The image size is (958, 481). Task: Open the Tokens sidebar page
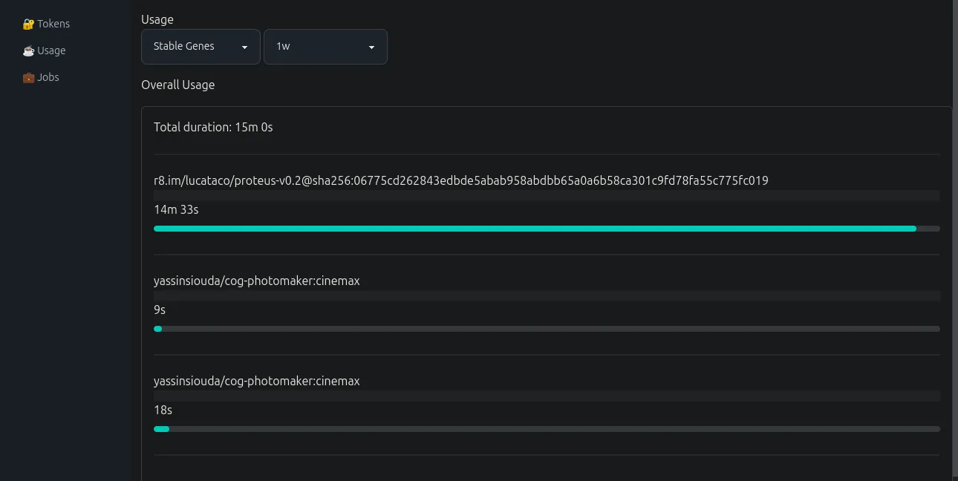pyautogui.click(x=46, y=24)
